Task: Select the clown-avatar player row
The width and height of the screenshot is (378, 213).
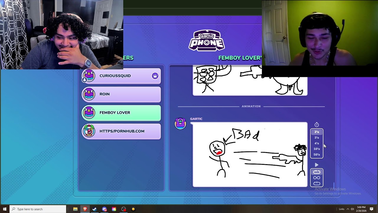Action: (121, 131)
